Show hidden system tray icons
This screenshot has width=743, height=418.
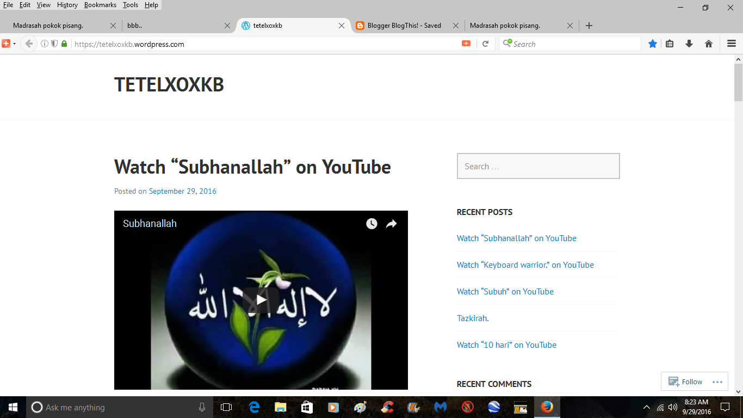(x=647, y=407)
